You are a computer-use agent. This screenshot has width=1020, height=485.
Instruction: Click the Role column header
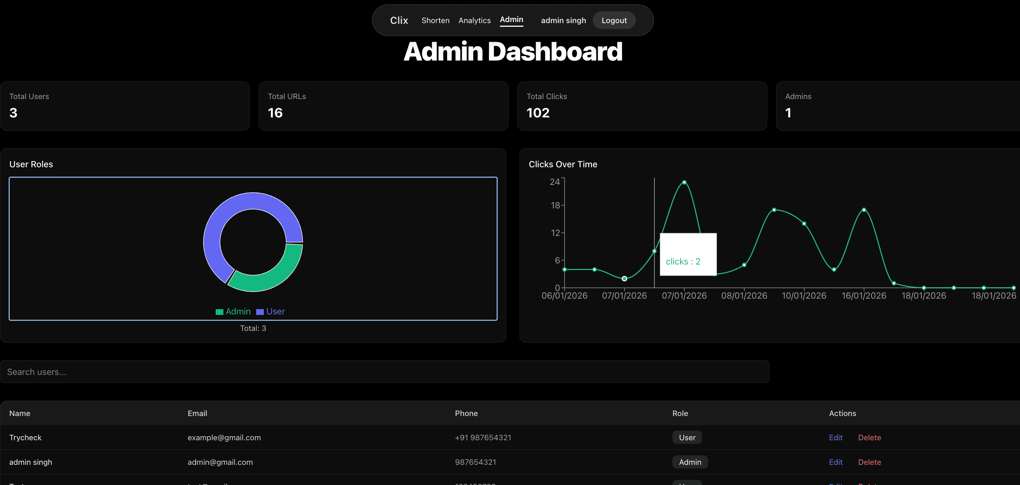pos(680,413)
